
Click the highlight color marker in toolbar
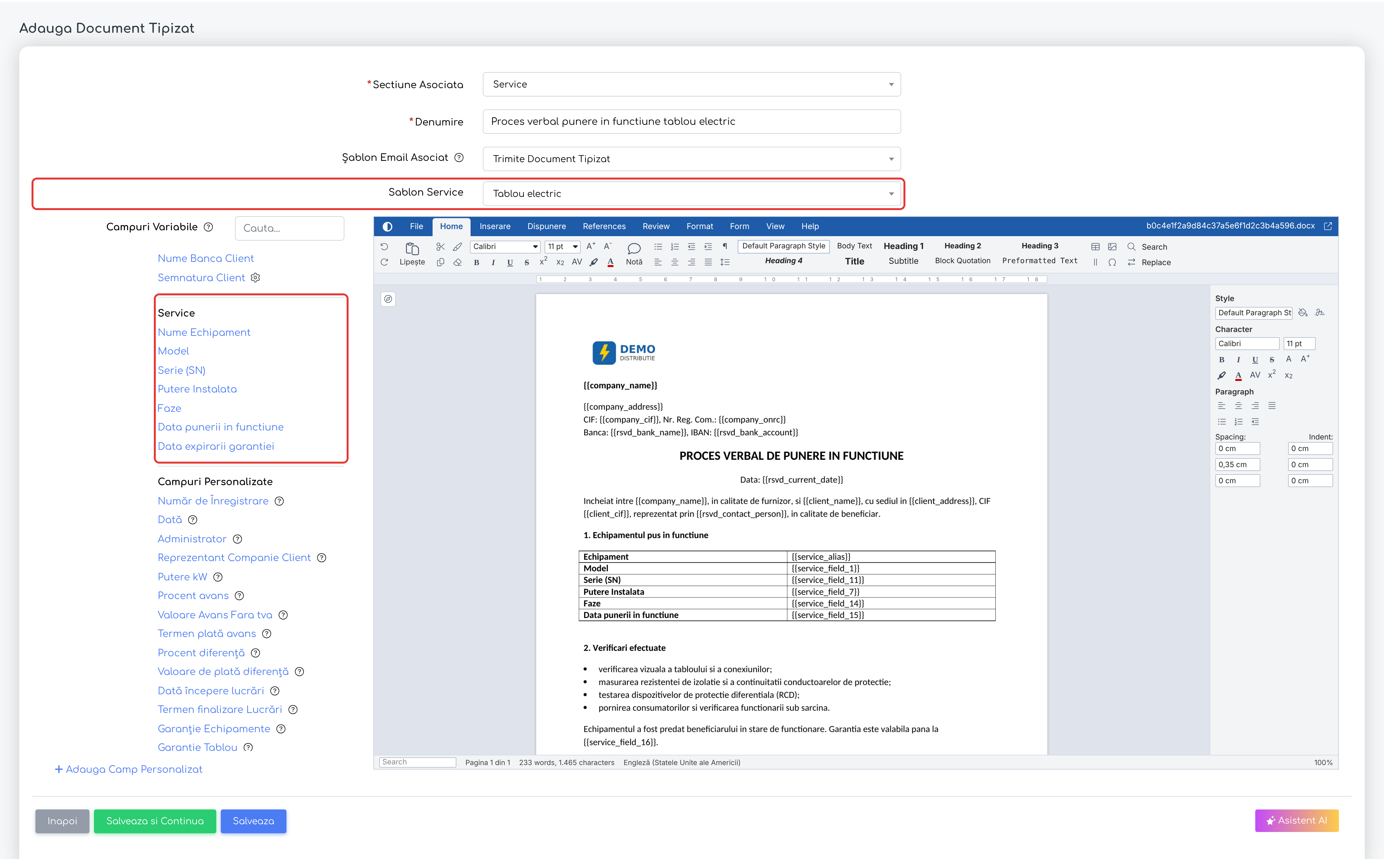(594, 263)
